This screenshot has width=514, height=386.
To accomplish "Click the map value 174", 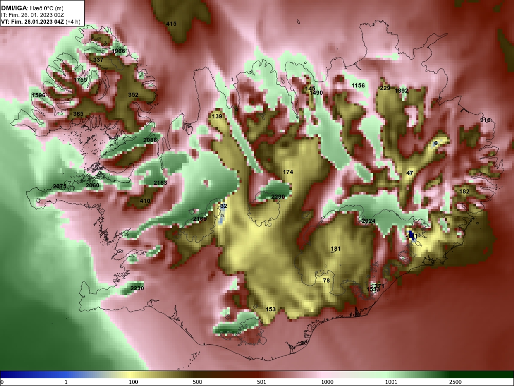I will 288,172.
